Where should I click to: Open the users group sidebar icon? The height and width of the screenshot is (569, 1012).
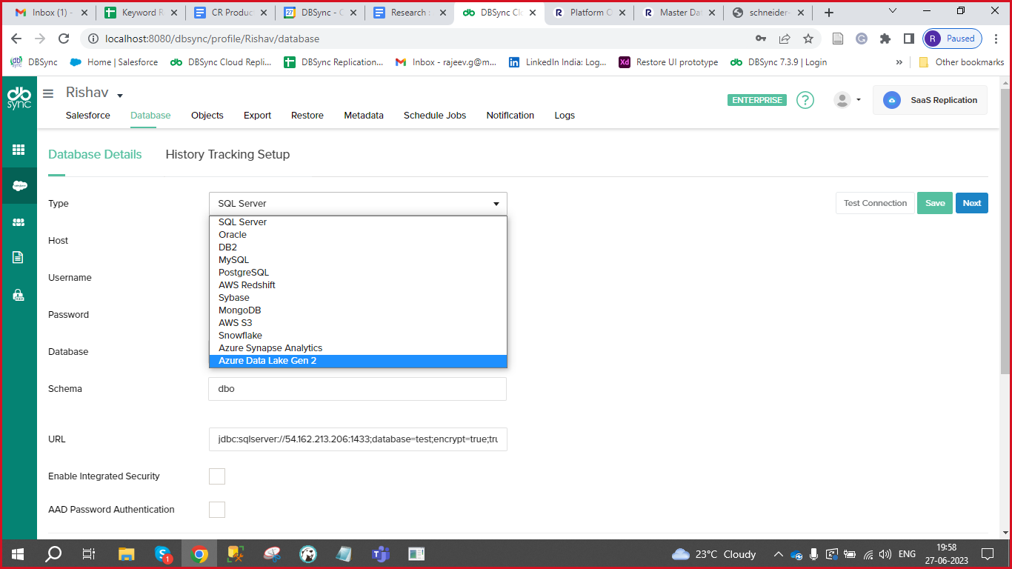click(x=19, y=222)
